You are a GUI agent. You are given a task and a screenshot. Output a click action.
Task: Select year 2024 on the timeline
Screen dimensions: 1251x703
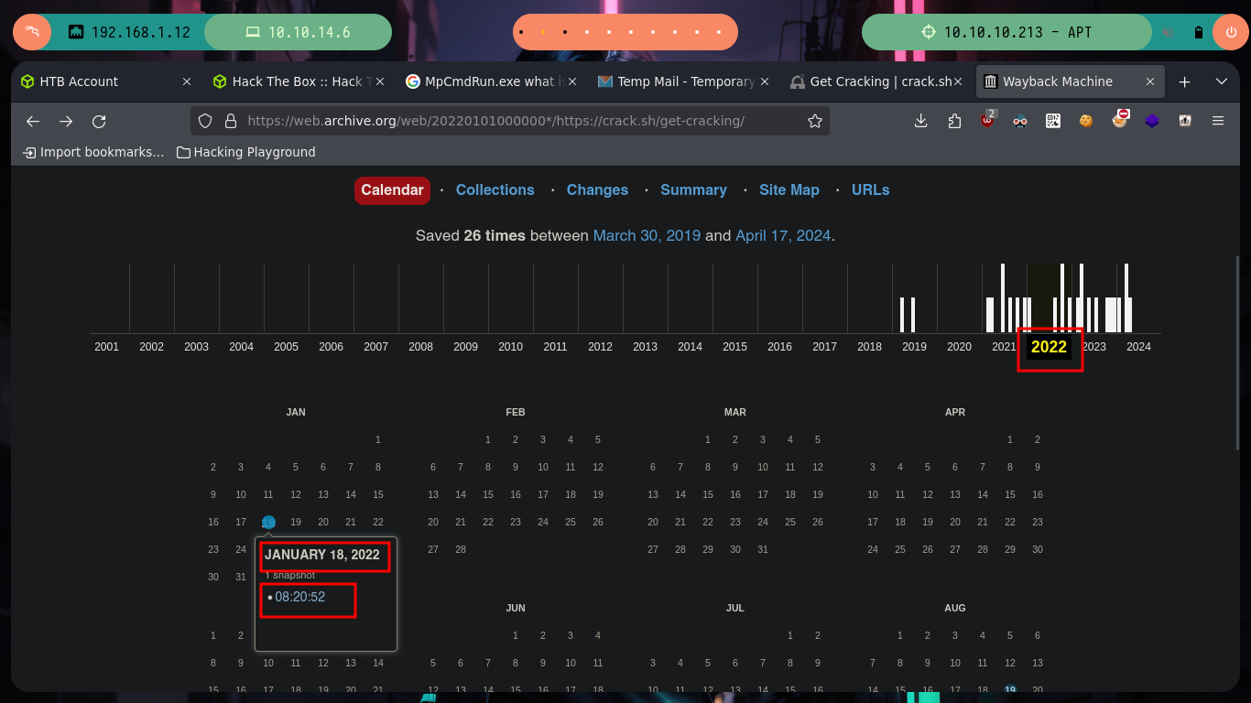coord(1138,347)
